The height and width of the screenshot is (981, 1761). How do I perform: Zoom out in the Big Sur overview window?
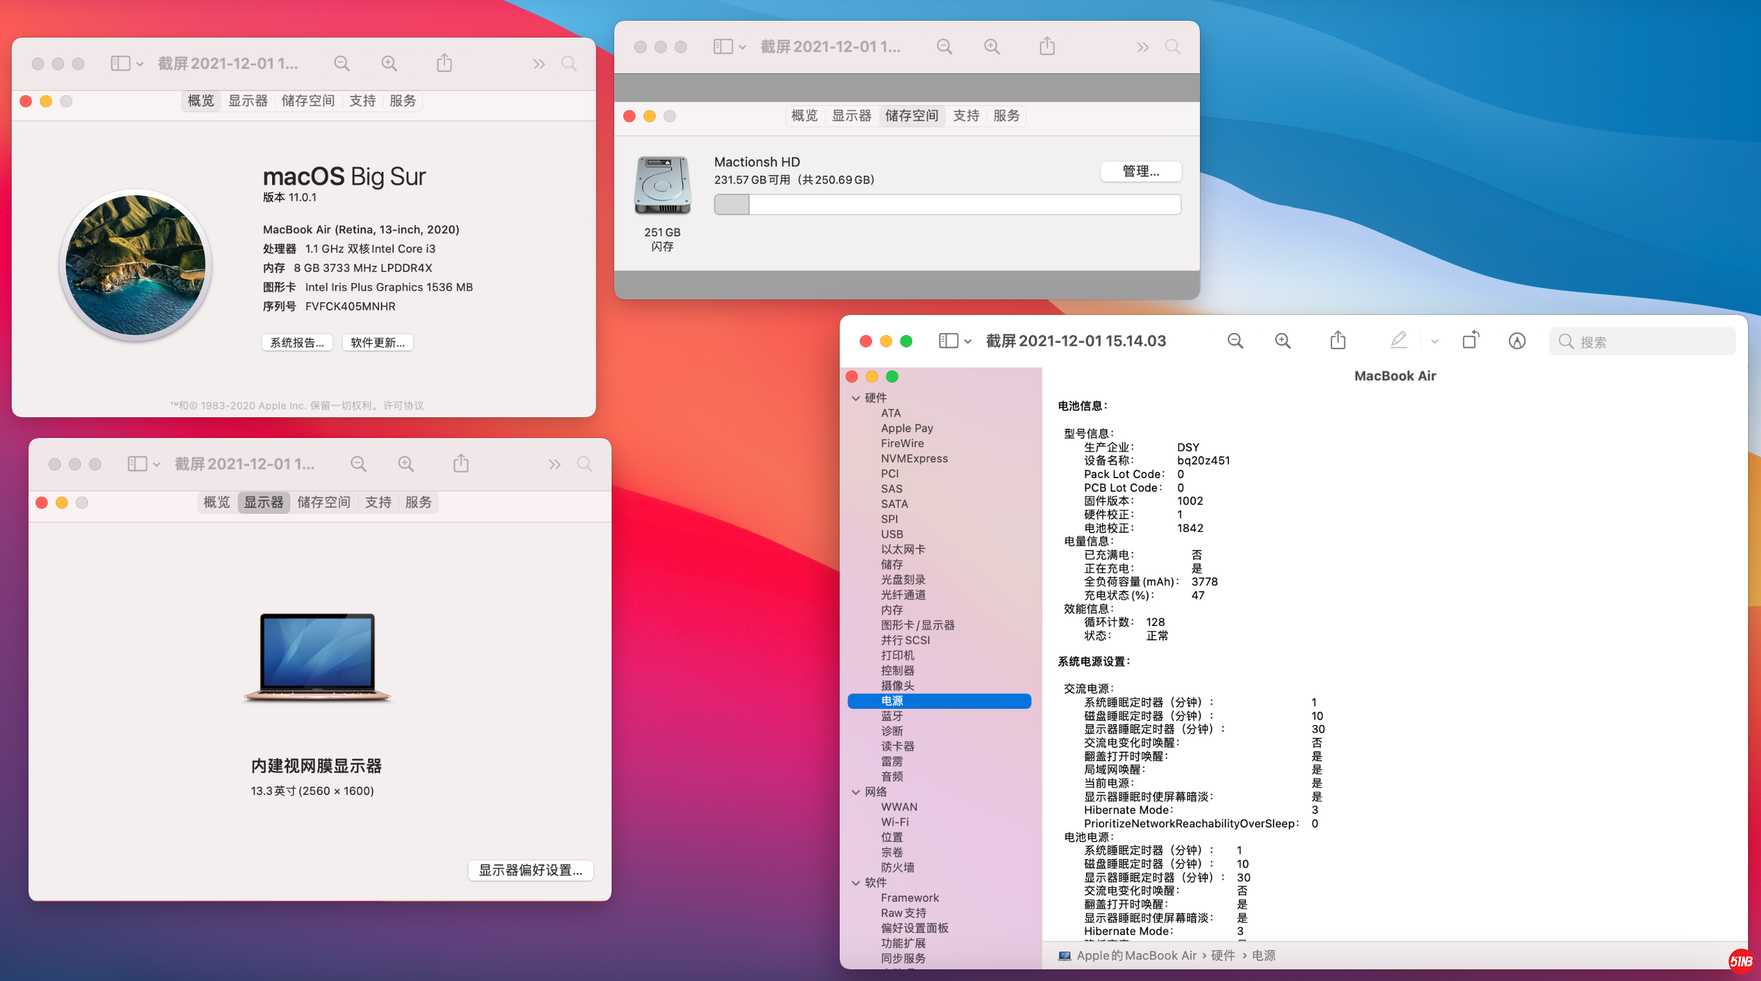342,63
